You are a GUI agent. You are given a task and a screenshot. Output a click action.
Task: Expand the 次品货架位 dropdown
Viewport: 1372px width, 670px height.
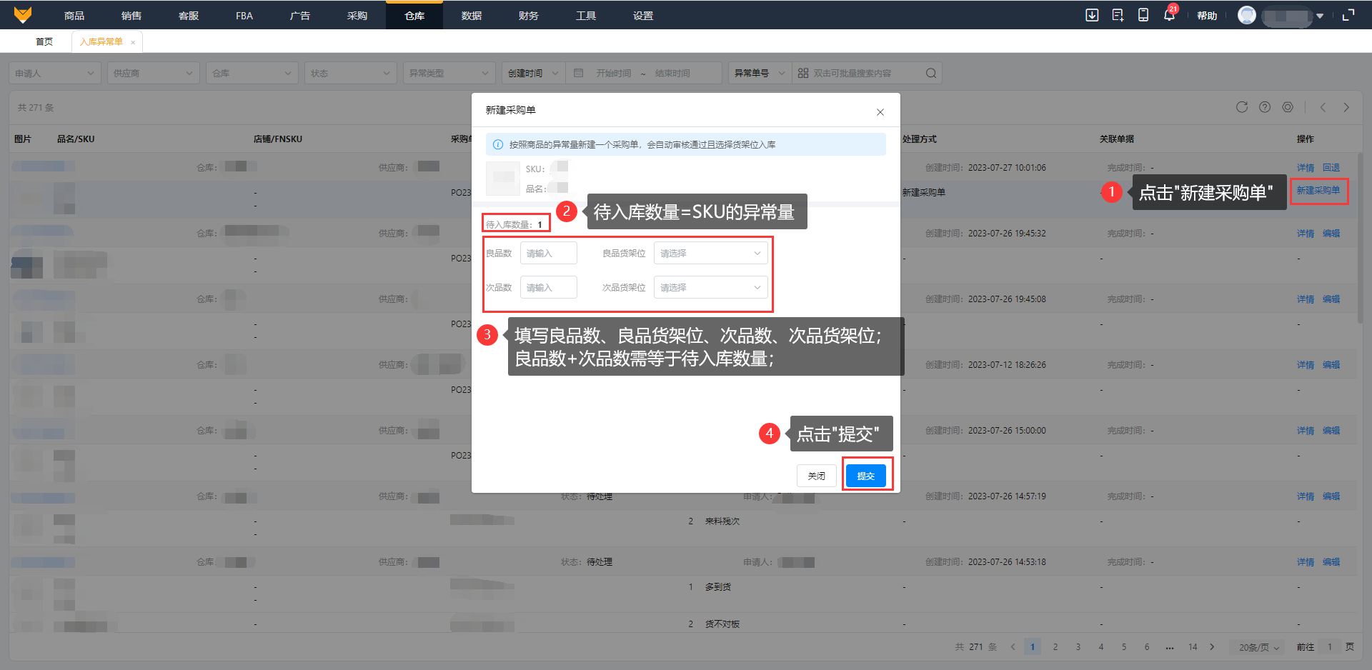pyautogui.click(x=710, y=288)
